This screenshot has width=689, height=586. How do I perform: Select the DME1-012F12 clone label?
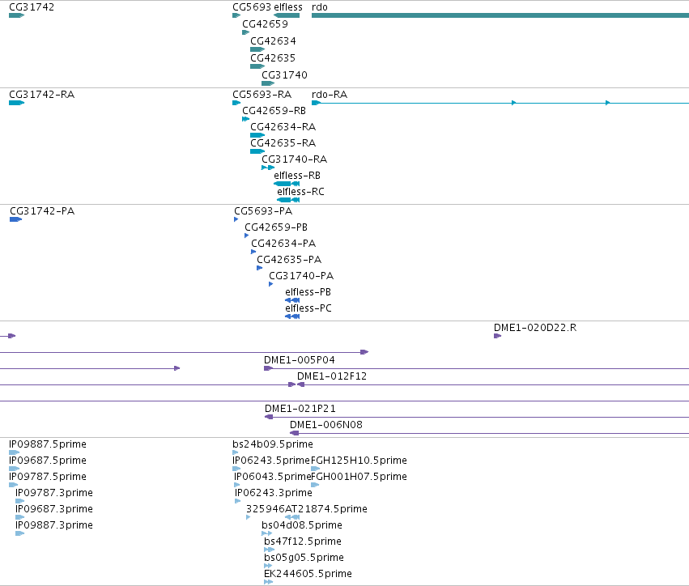pyautogui.click(x=332, y=376)
